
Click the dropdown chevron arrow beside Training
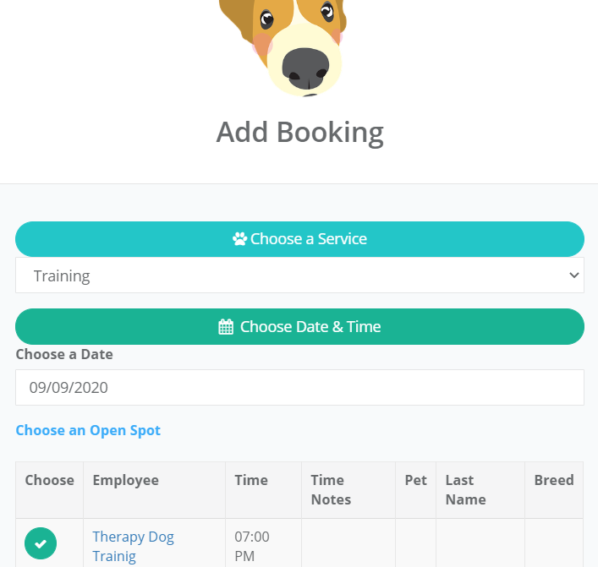point(574,275)
